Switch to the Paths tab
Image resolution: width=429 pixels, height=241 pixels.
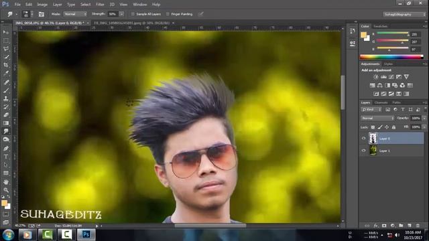(x=396, y=102)
